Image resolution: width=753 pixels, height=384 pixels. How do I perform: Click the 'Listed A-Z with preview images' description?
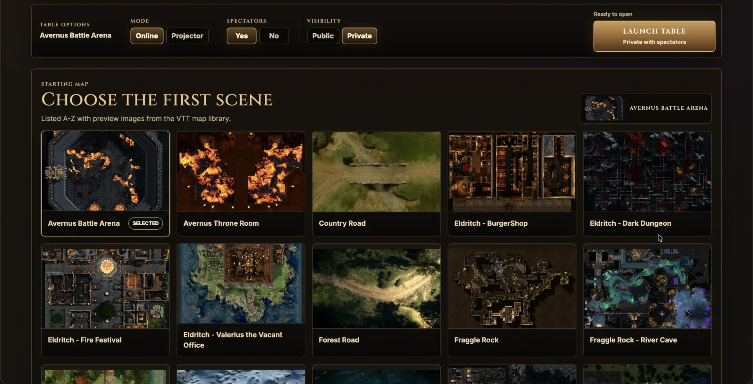pos(136,119)
